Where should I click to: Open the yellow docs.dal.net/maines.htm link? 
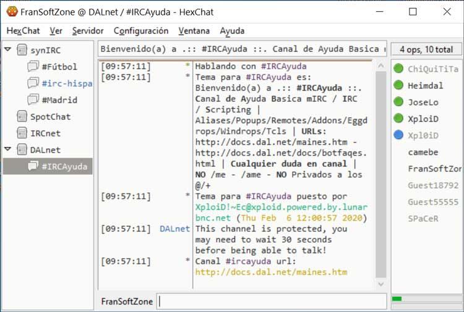point(271,272)
